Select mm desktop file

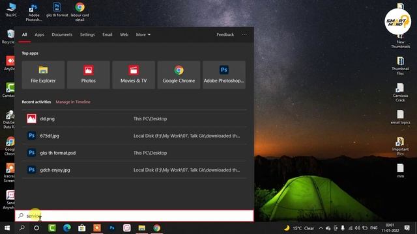401,170
